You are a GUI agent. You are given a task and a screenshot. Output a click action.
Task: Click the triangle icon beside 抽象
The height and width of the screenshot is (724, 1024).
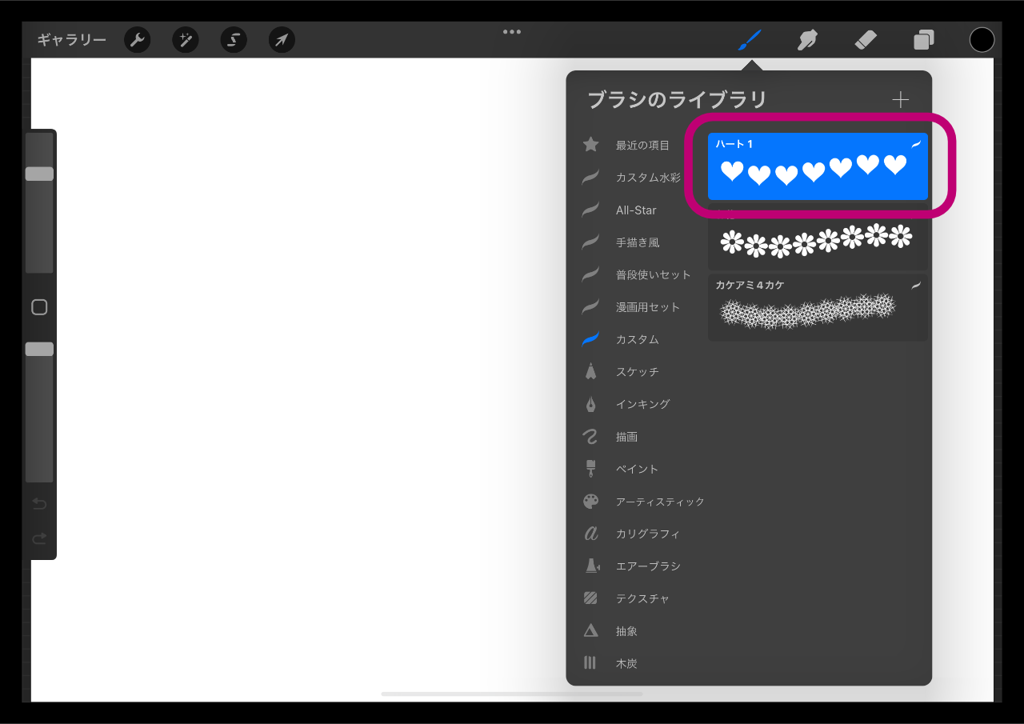pyautogui.click(x=590, y=631)
